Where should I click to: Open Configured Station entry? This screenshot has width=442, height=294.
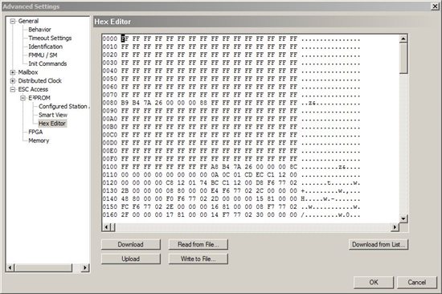click(64, 106)
